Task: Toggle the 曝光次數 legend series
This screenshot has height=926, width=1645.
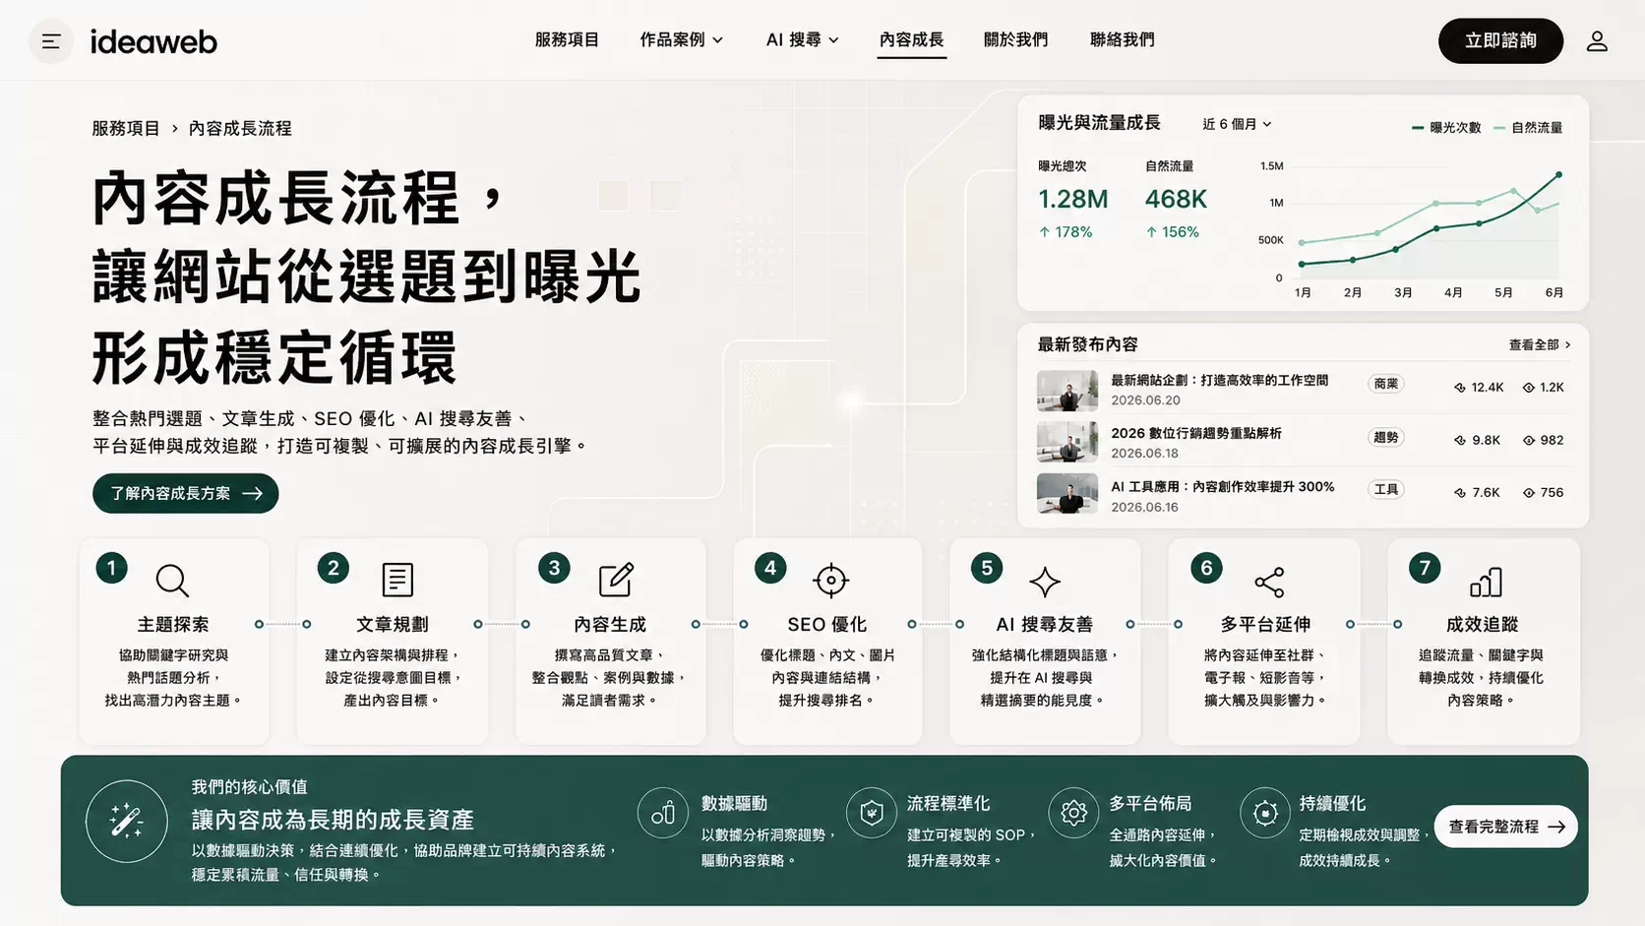Action: click(x=1446, y=128)
